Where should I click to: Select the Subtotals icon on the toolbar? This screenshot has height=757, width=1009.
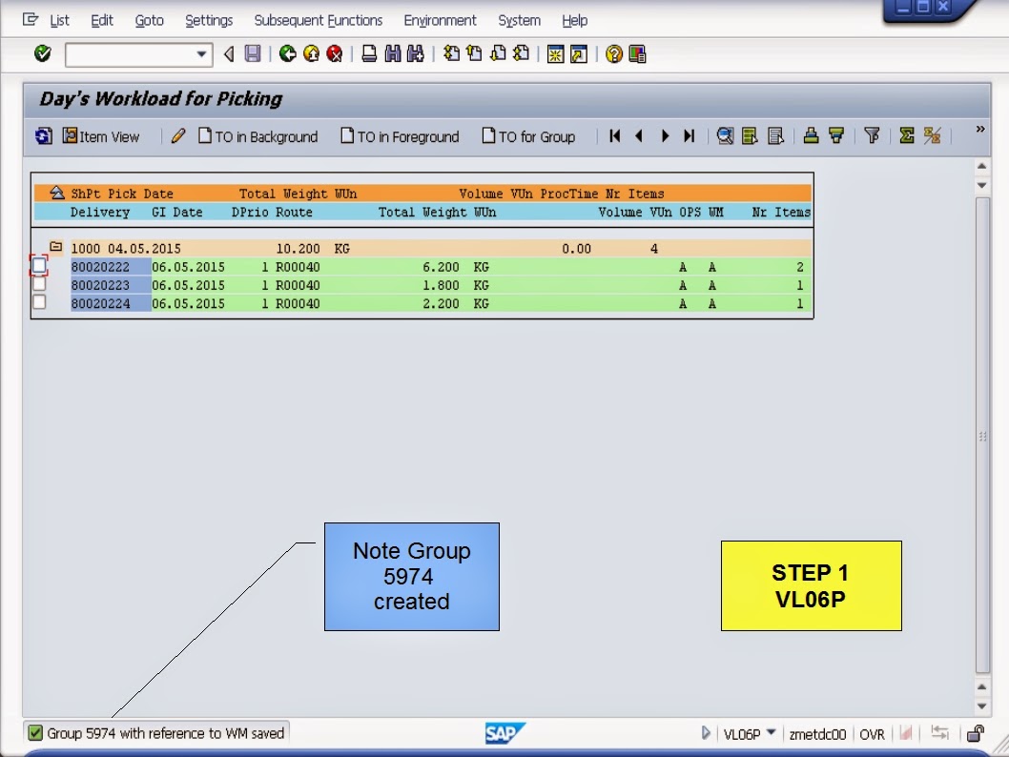pyautogui.click(x=932, y=136)
